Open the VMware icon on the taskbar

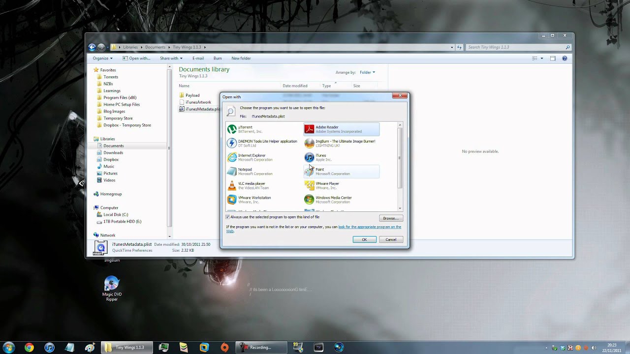[x=204, y=348]
